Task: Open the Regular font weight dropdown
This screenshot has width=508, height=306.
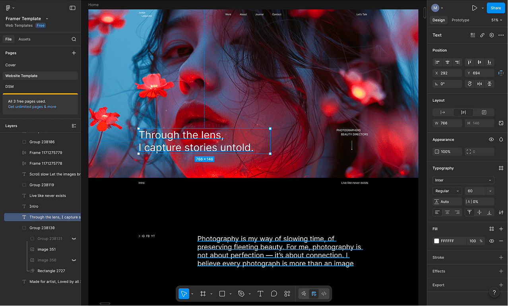Action: pos(447,191)
